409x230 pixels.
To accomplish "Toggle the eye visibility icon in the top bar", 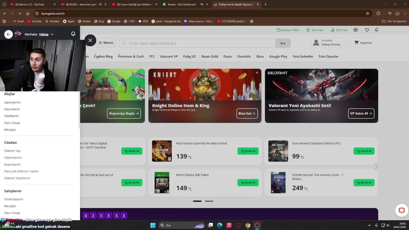I will (356, 30).
